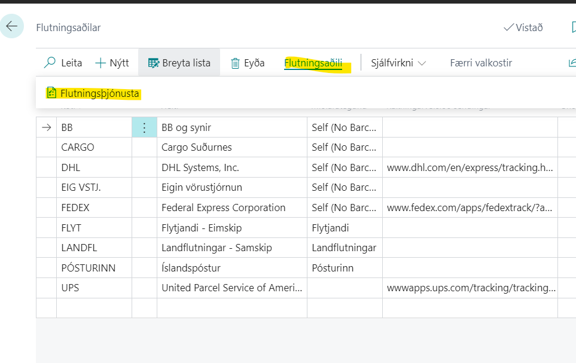Click the Flutningsþjónusta document icon
The width and height of the screenshot is (576, 363).
click(x=51, y=93)
